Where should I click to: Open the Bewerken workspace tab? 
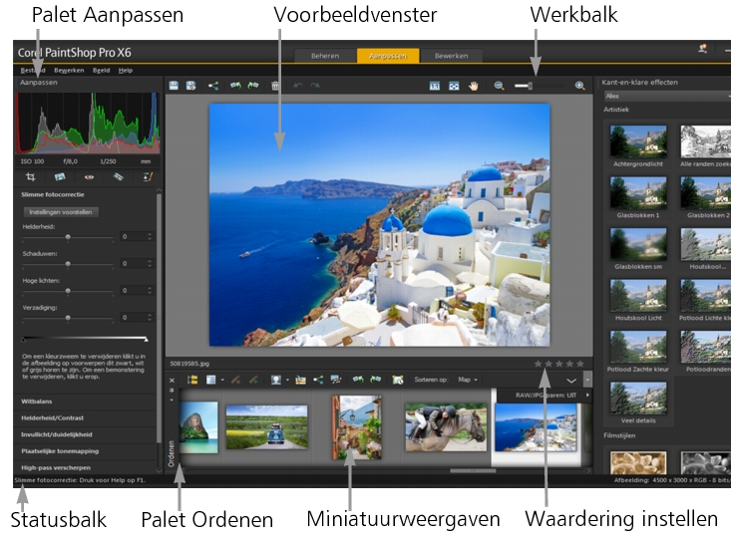pos(450,57)
